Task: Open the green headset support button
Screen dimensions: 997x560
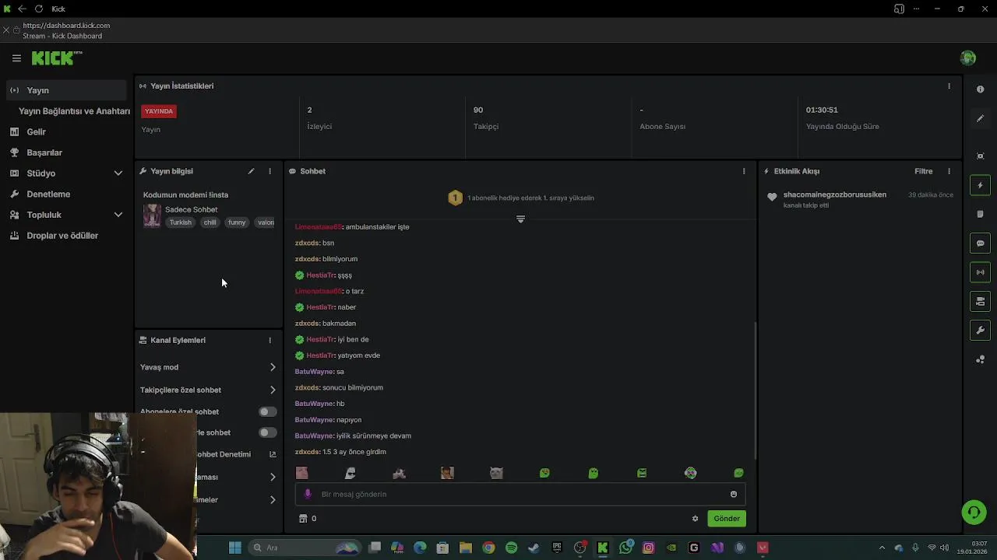Action: (x=973, y=512)
